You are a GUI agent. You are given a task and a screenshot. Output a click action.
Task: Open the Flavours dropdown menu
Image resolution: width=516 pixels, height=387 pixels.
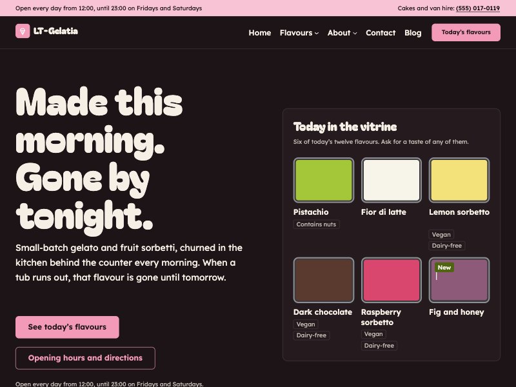coord(299,33)
